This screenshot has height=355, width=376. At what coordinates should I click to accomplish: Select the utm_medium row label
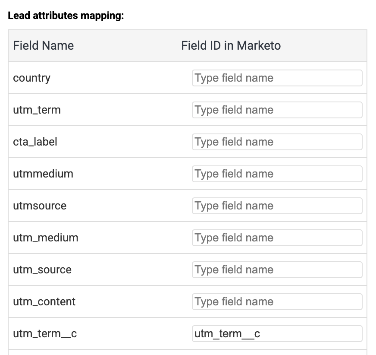(x=46, y=238)
